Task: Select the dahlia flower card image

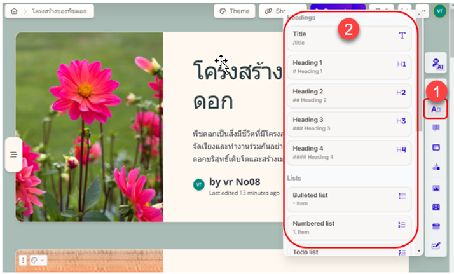Action: click(x=89, y=127)
